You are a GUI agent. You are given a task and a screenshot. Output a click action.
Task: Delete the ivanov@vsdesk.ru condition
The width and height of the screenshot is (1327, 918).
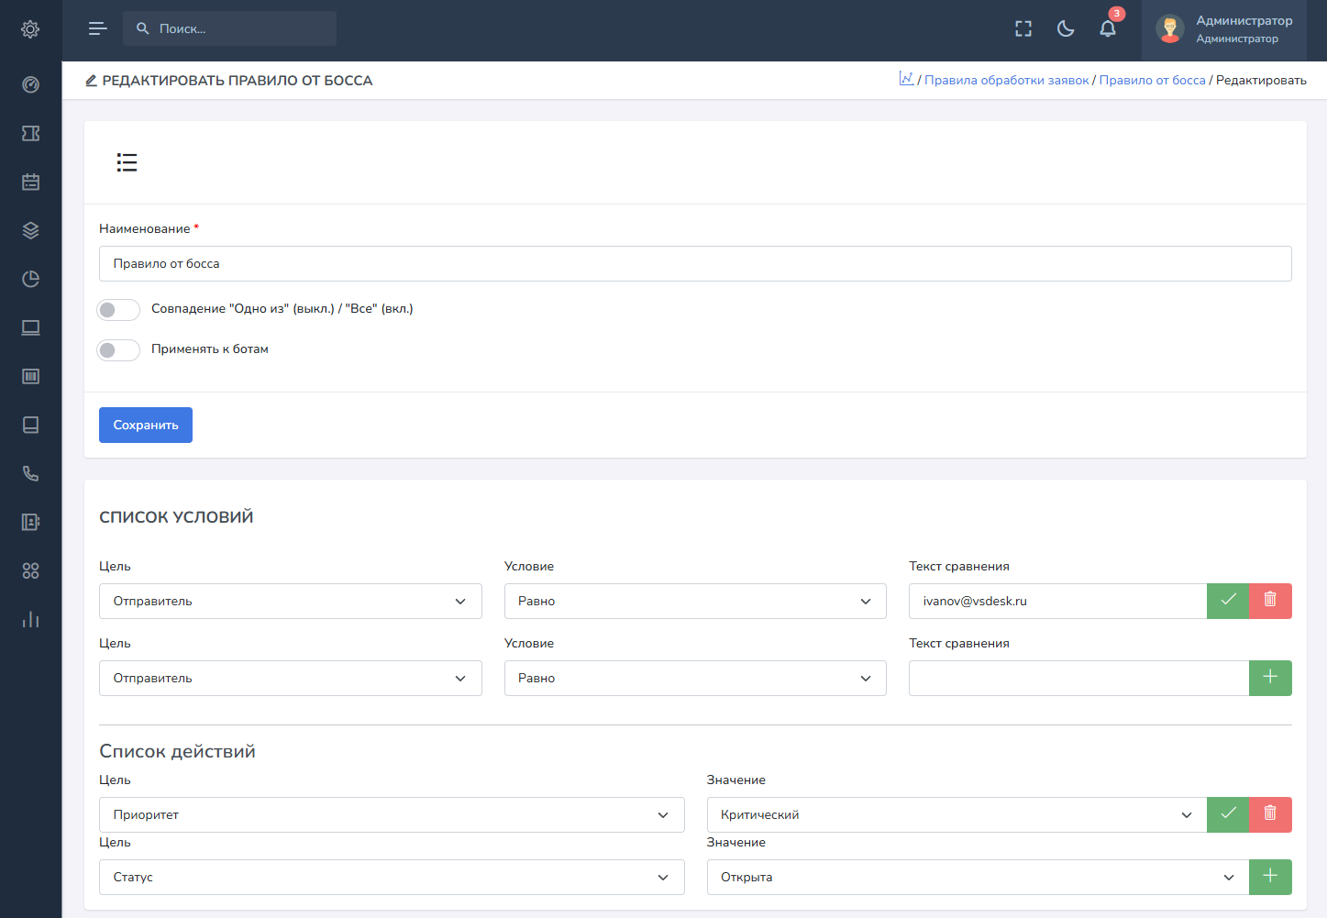(1270, 601)
